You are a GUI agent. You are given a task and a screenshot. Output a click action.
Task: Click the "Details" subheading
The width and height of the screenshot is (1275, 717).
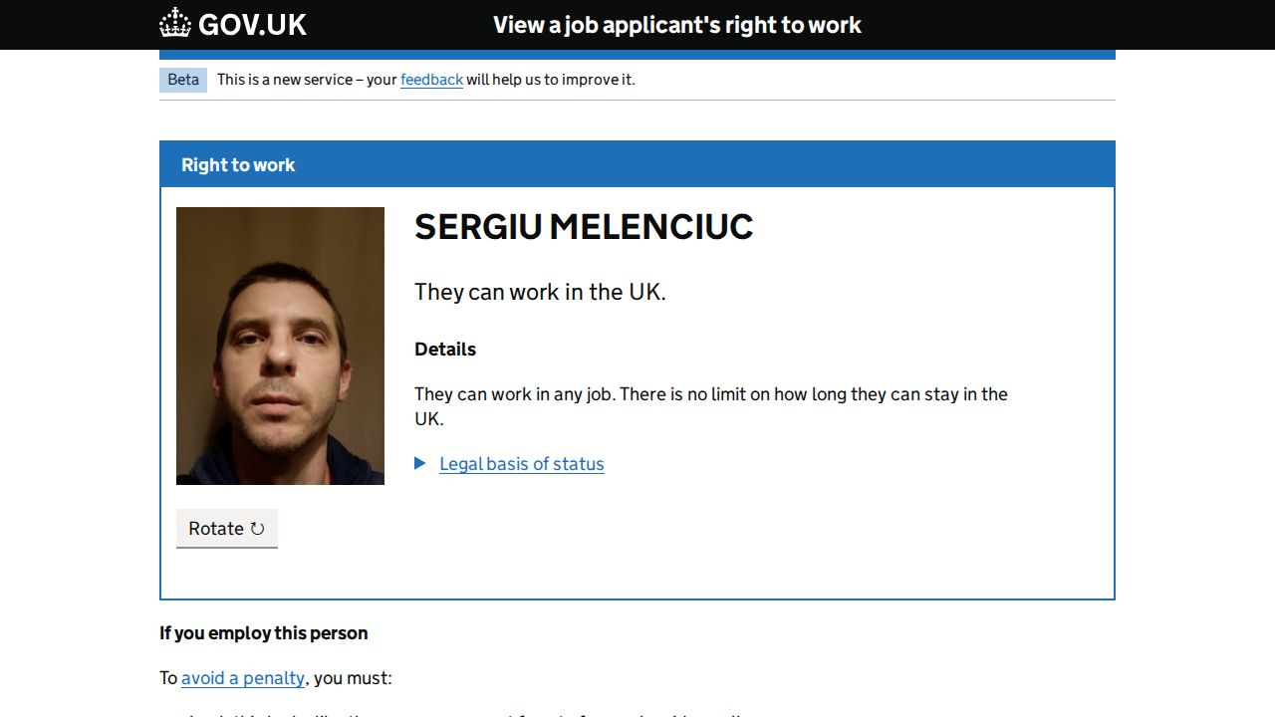pyautogui.click(x=445, y=350)
